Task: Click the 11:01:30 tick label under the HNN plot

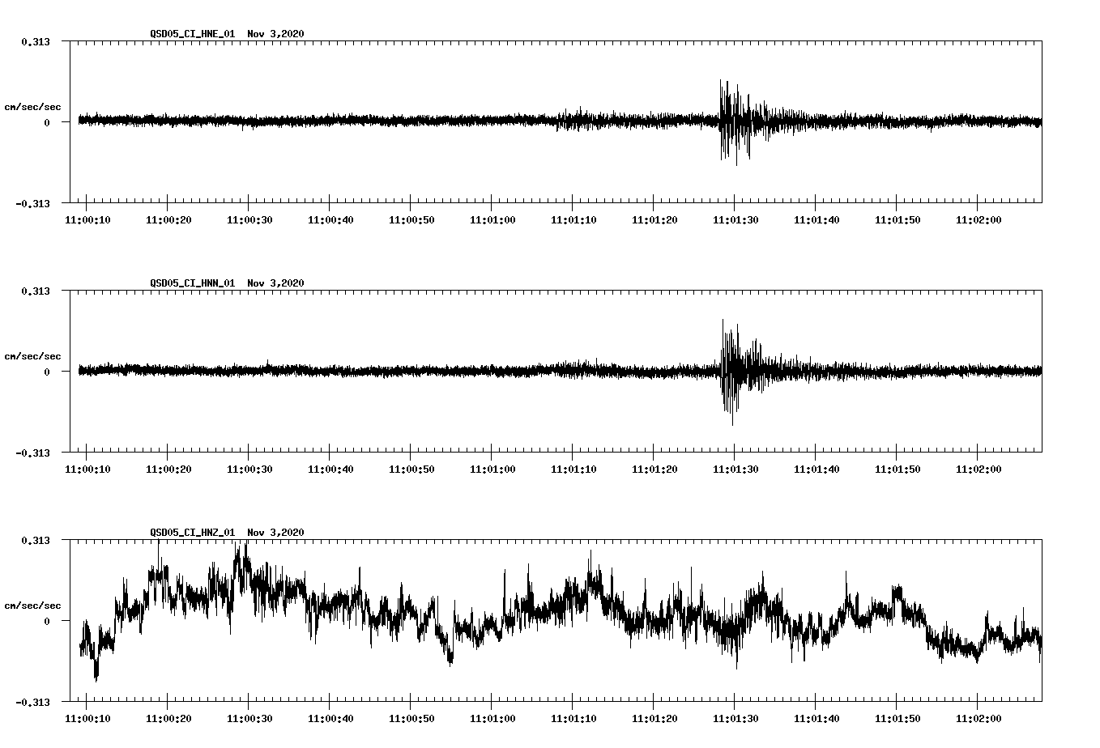Action: [x=734, y=467]
